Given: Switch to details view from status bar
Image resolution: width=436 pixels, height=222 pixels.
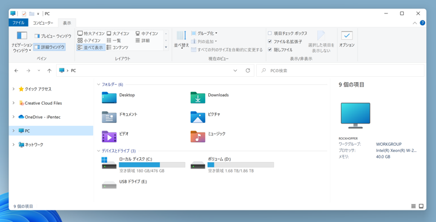Looking at the screenshot, I should [x=413, y=206].
